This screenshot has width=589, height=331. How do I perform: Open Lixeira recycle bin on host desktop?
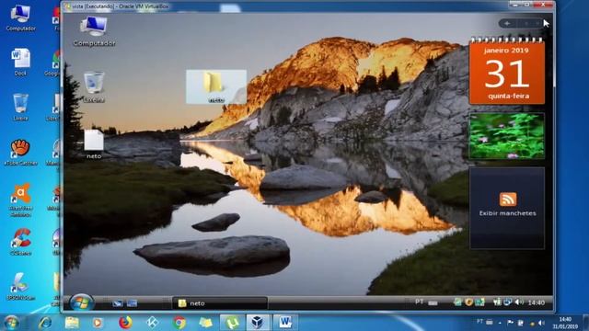pyautogui.click(x=20, y=107)
